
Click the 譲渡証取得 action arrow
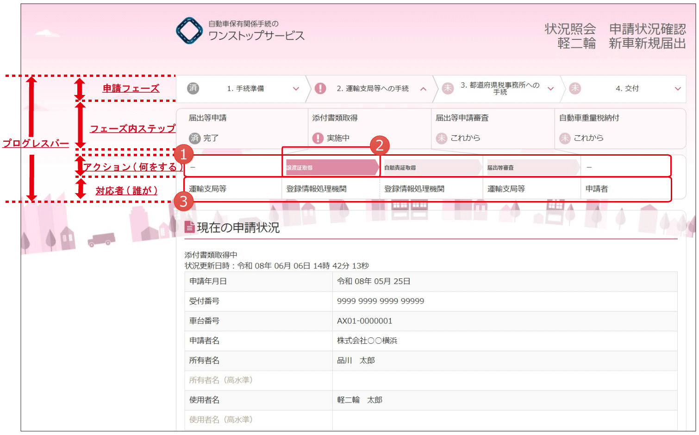pyautogui.click(x=331, y=167)
